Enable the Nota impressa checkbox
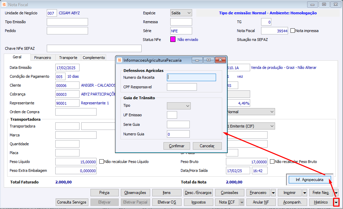 pyautogui.click(x=292, y=31)
